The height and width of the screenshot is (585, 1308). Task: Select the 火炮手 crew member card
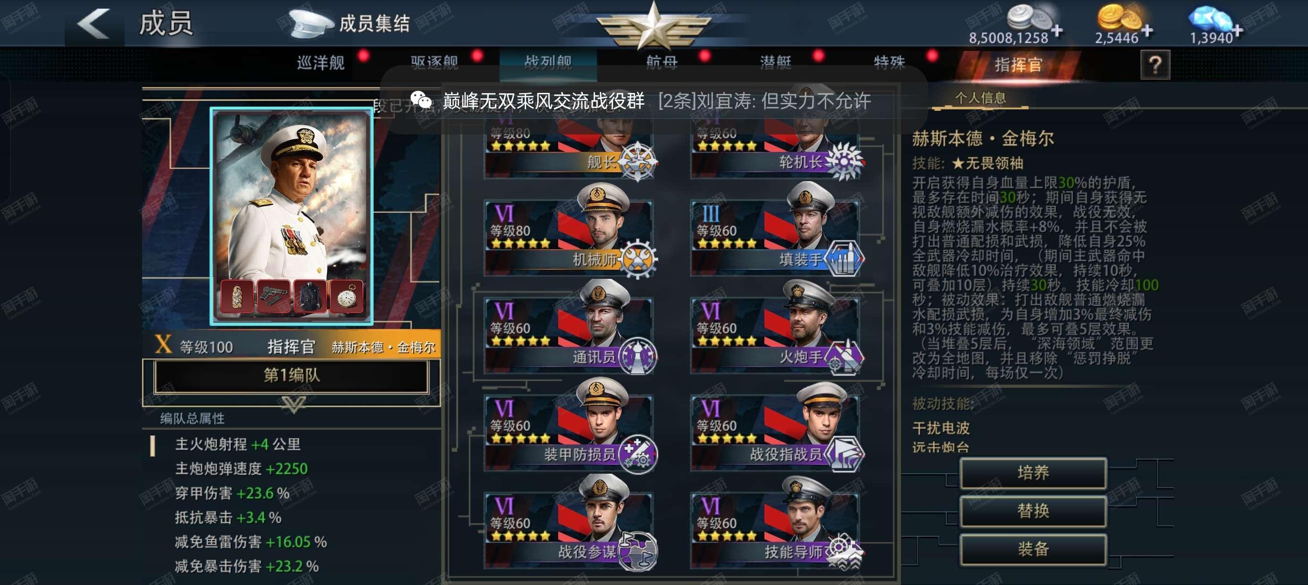click(776, 332)
